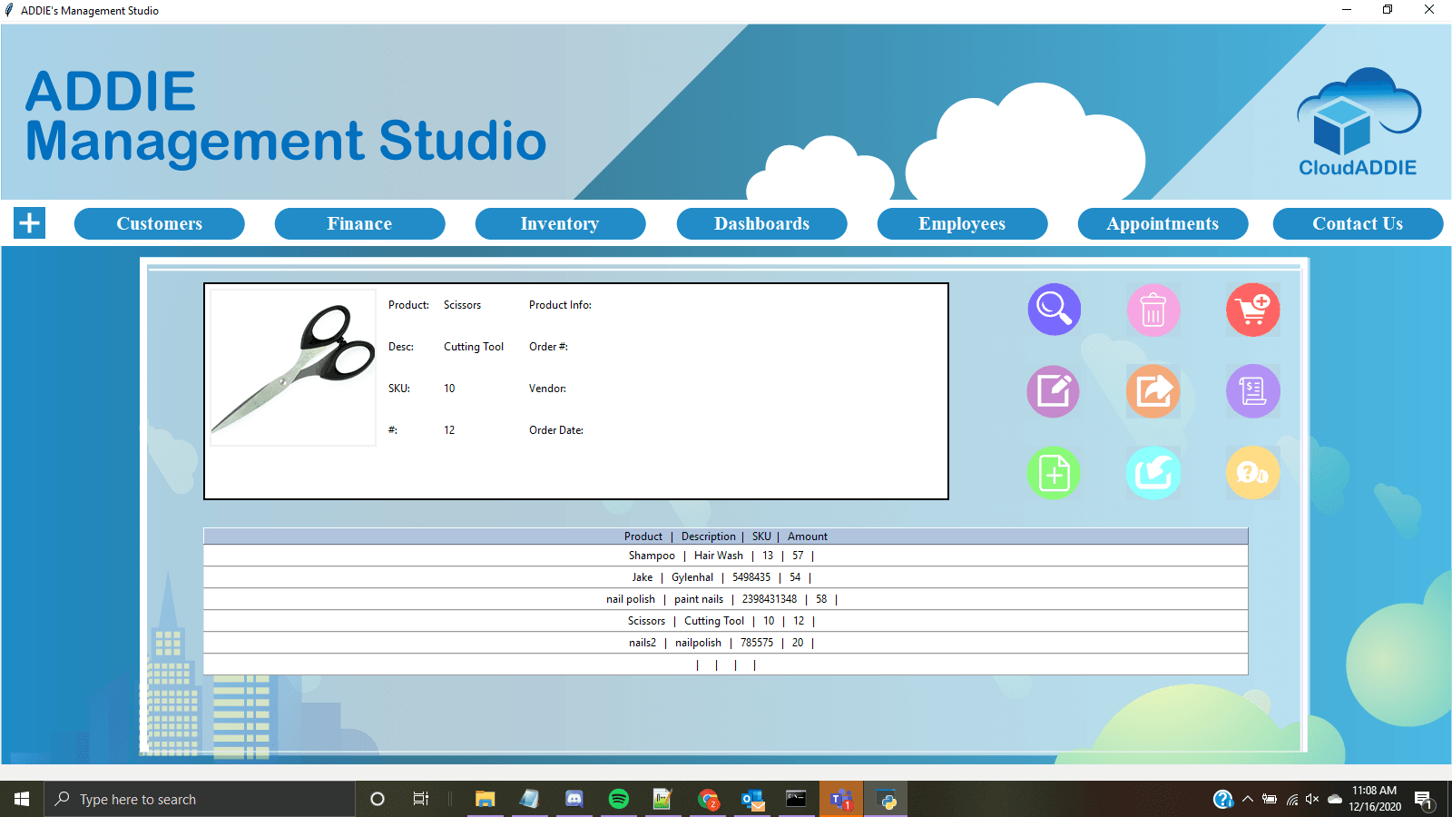Open the yellow help question icon

(1252, 473)
